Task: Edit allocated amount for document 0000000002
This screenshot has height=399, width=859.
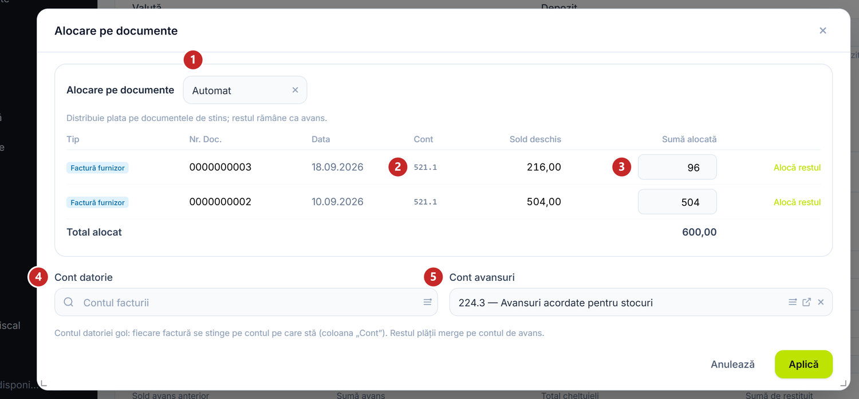Action: coord(677,202)
